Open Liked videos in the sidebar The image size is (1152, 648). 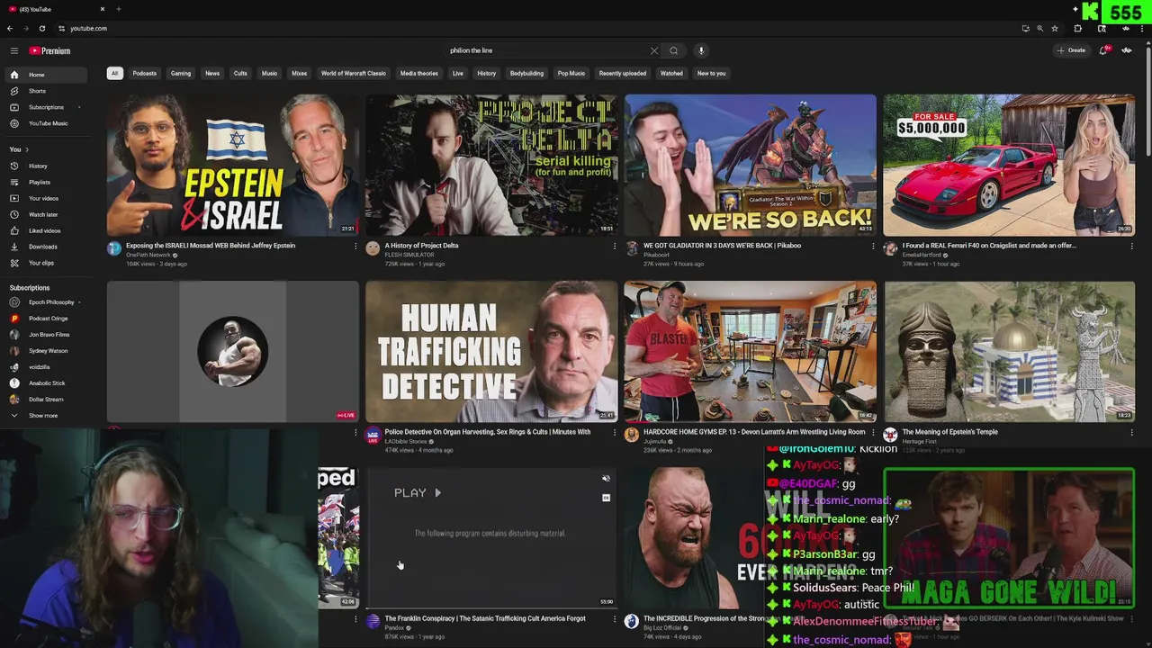point(45,230)
